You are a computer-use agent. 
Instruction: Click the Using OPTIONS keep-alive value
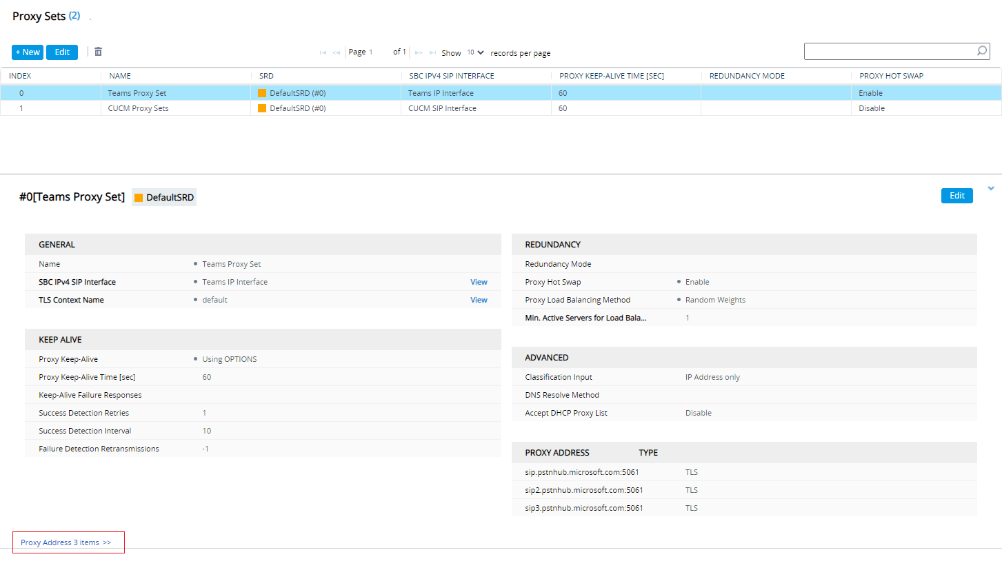(230, 359)
